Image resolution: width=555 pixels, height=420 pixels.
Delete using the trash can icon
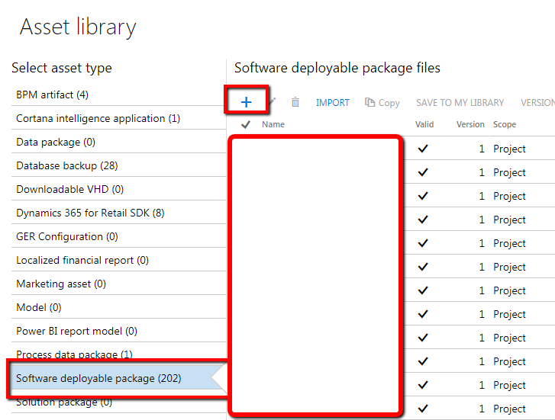click(x=295, y=102)
